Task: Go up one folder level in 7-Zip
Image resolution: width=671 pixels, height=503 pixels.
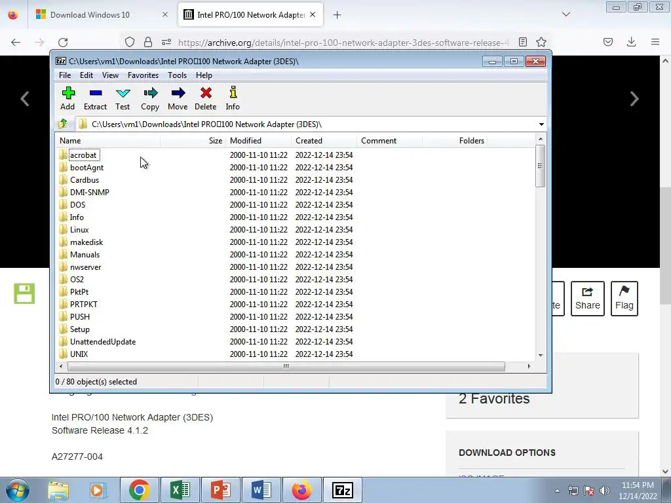Action: pos(63,124)
